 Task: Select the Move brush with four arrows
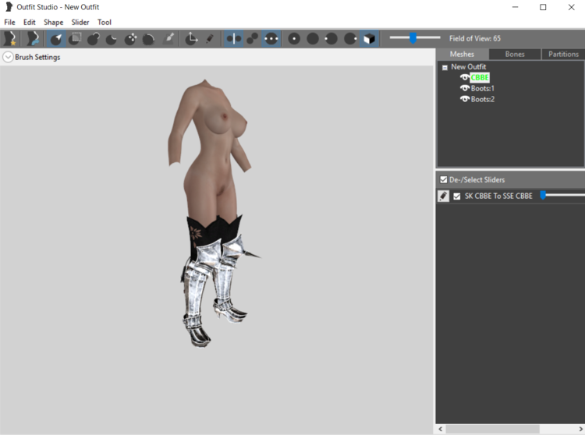[x=130, y=38]
